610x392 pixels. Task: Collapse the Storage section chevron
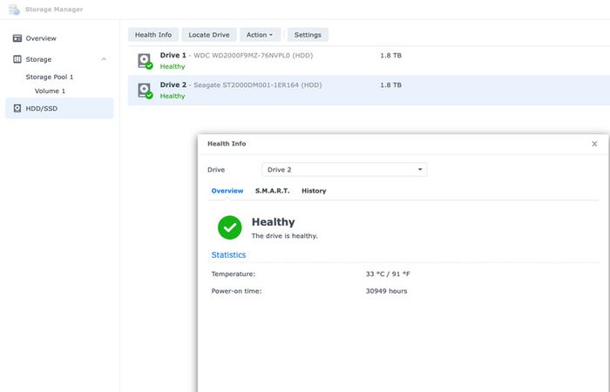click(104, 59)
